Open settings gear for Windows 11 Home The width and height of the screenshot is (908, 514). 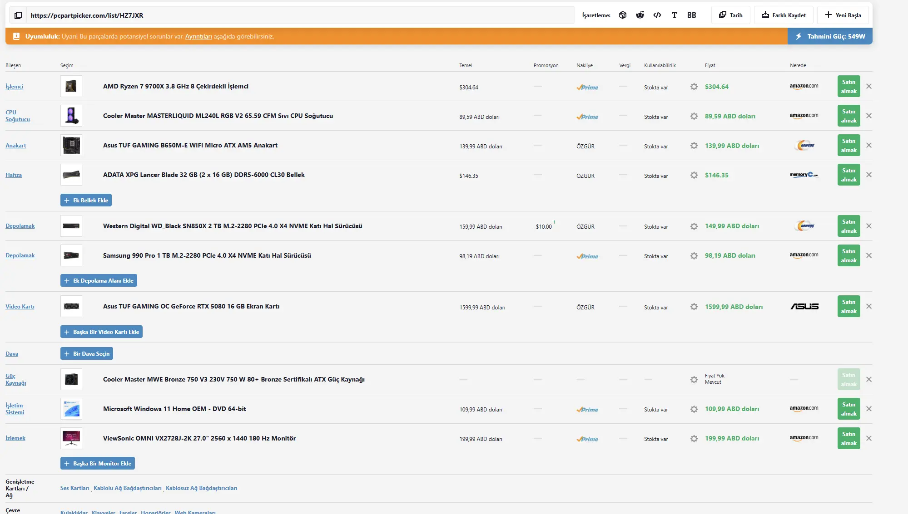[694, 409]
